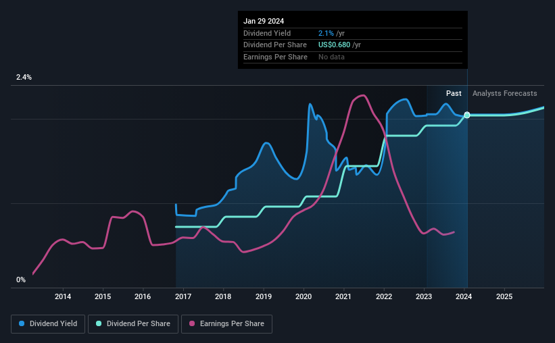The width and height of the screenshot is (555, 343).
Task: Click the 2020 year label on the axis
Action: point(304,296)
